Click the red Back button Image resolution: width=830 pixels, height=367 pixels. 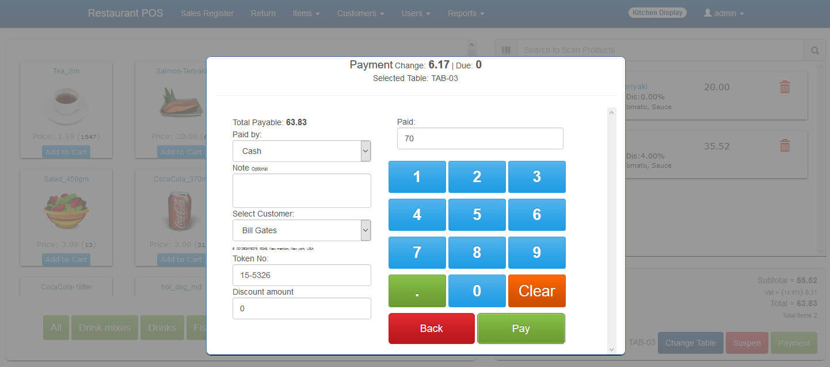(432, 329)
